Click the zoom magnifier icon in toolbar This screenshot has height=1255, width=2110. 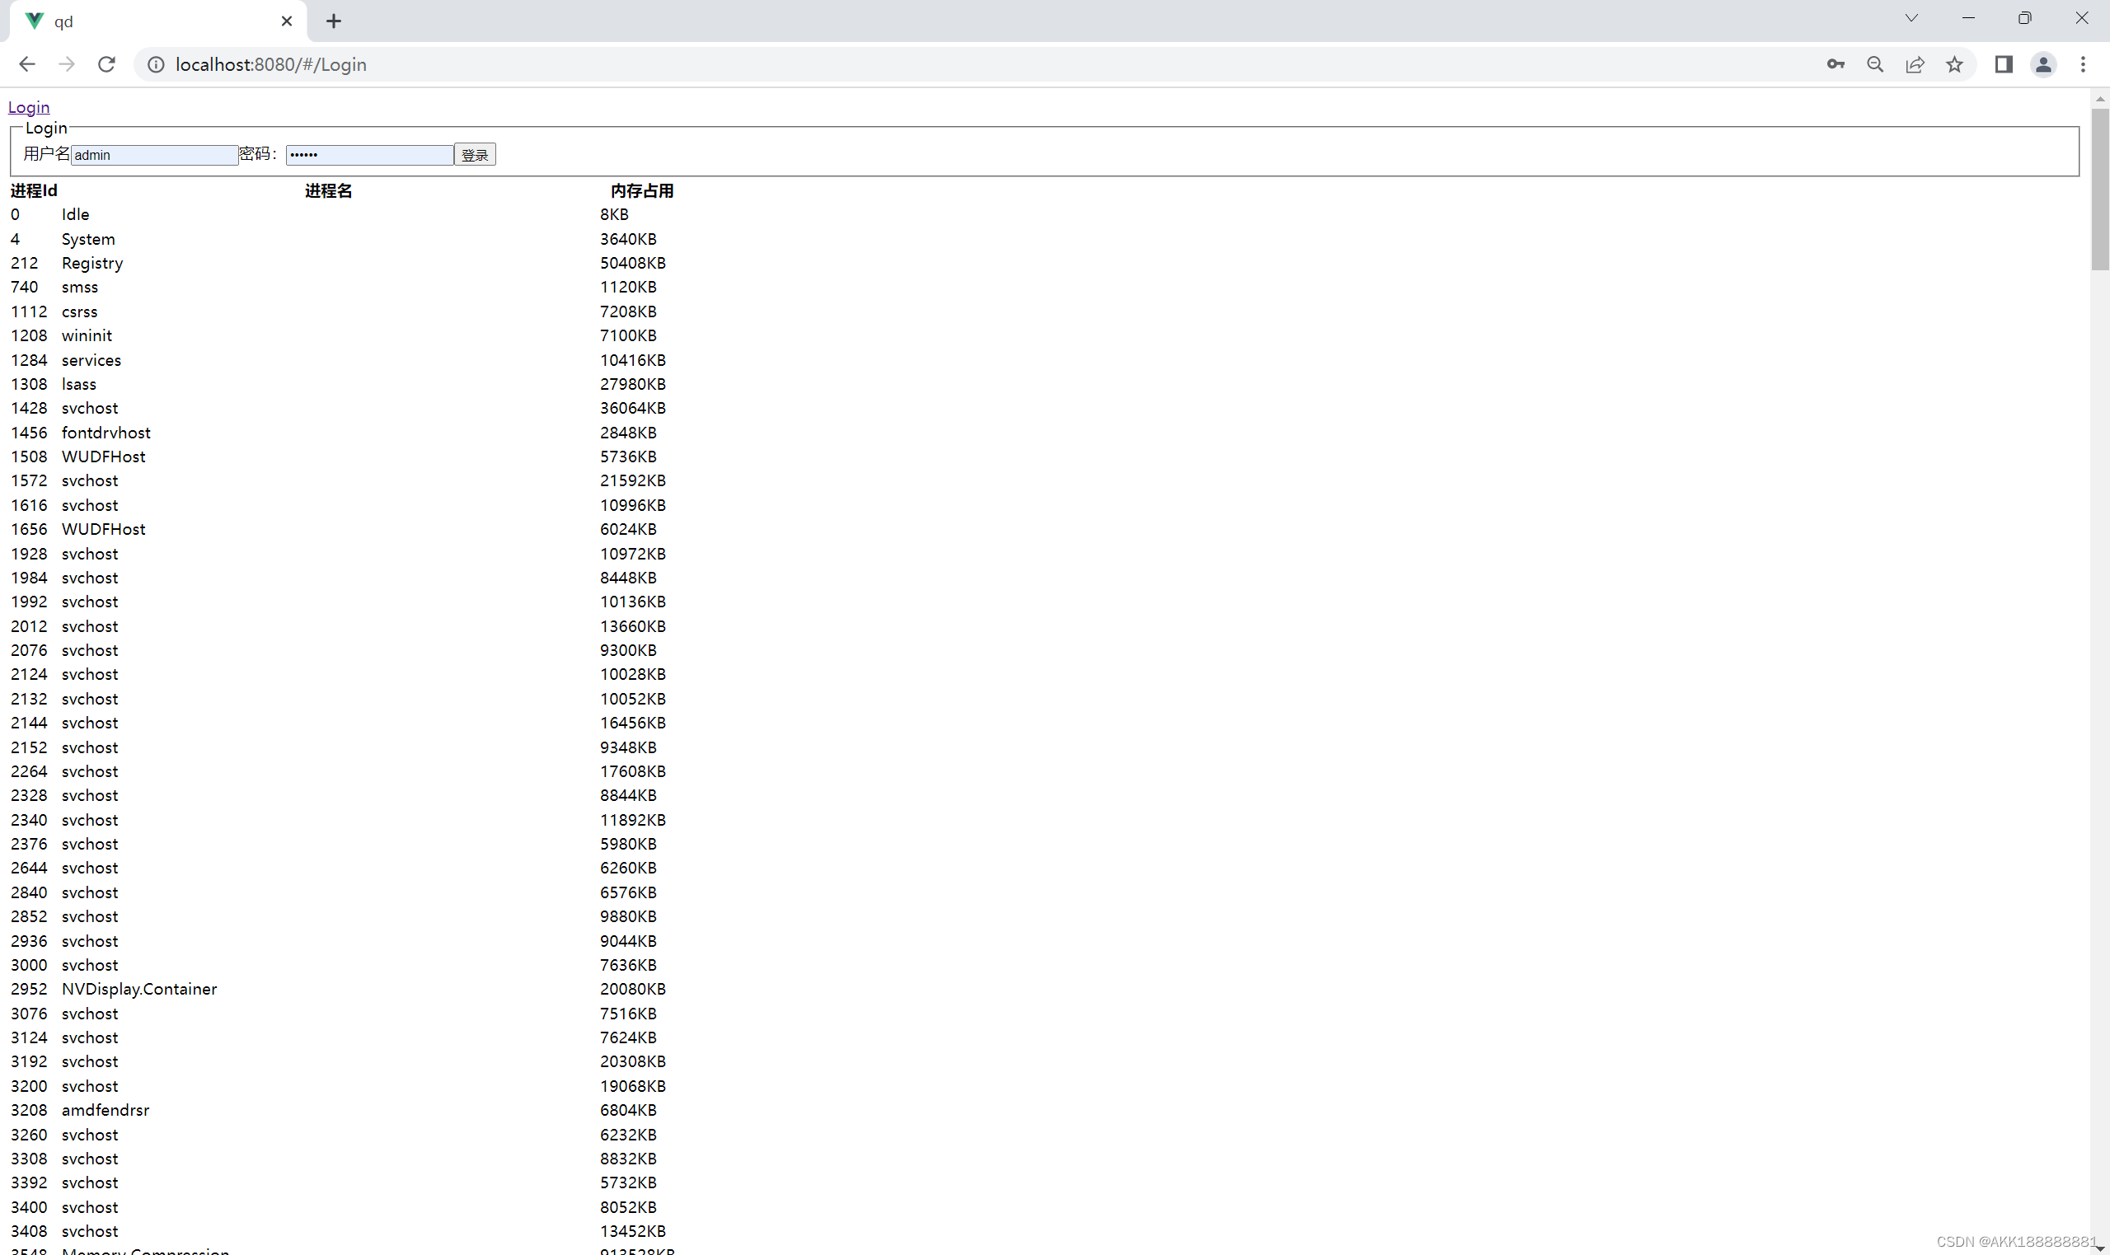[x=1875, y=64]
